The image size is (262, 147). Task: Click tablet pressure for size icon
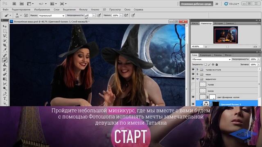point(133,16)
